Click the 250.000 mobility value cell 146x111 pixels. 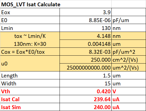86,59
